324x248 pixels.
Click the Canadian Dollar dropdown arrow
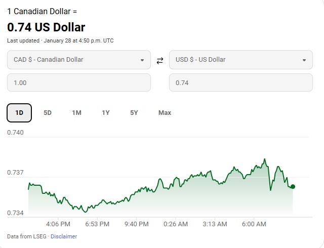point(142,60)
